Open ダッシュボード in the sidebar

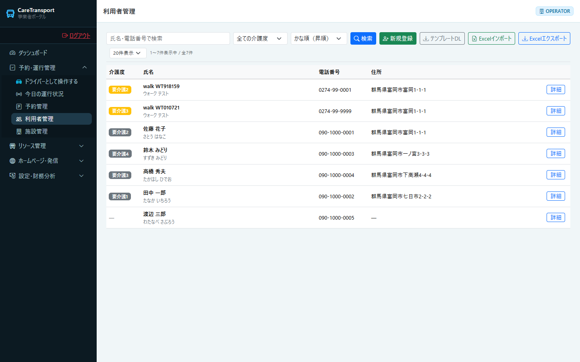click(48, 53)
